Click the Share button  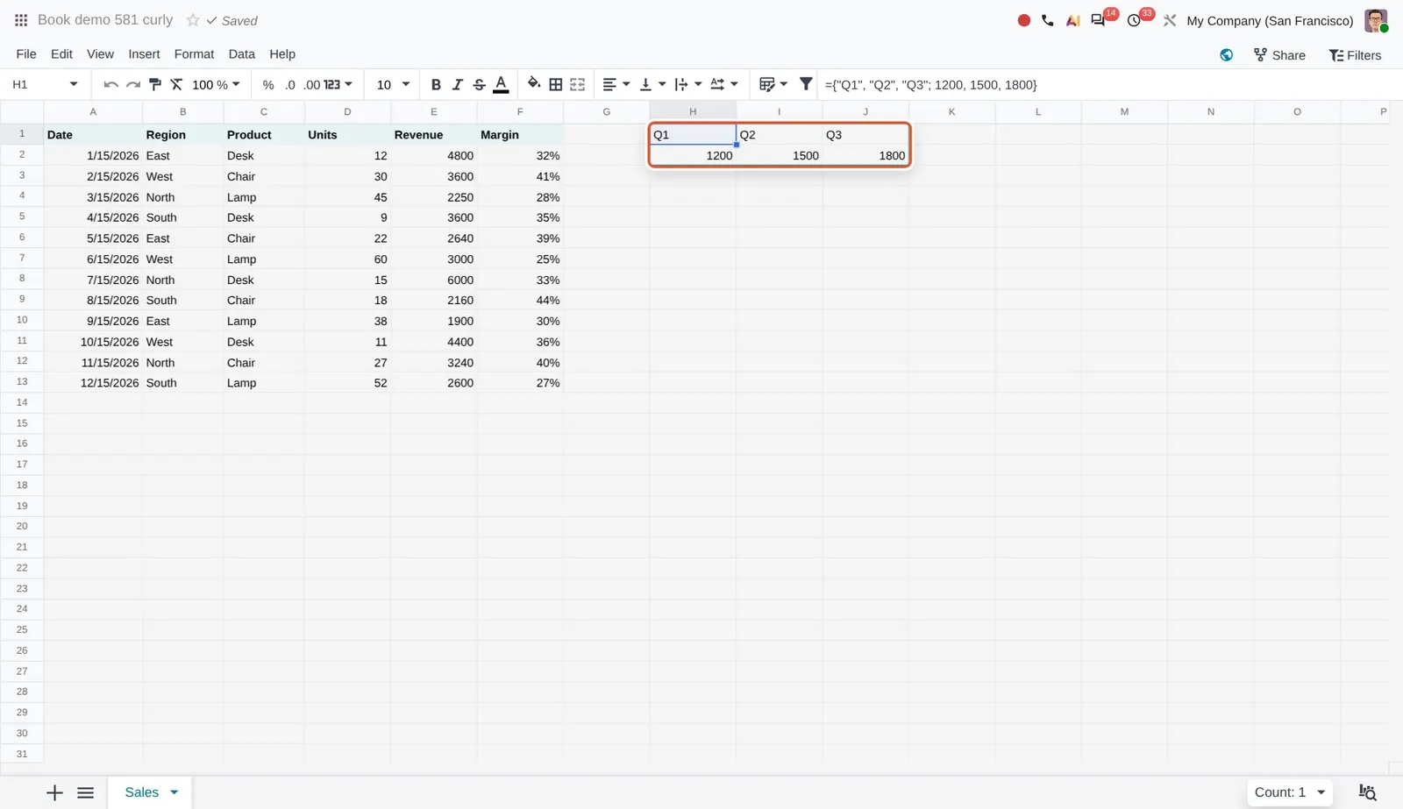1279,54
